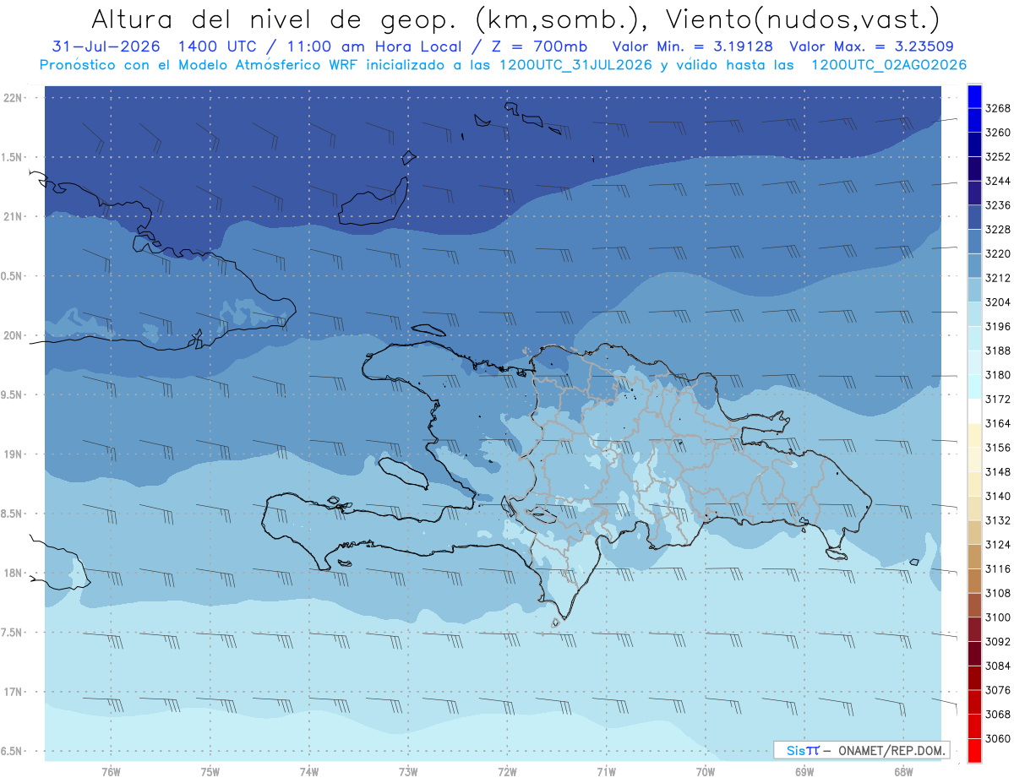Viewport: 1014px width, 783px height.
Task: Click the '18N' latitude axis label
Action: pos(13,573)
